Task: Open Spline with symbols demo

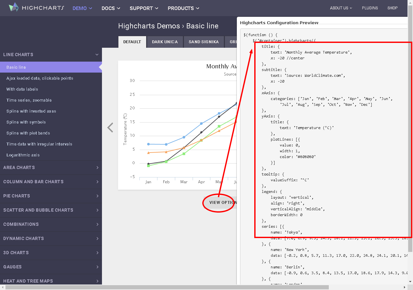Action: point(26,122)
